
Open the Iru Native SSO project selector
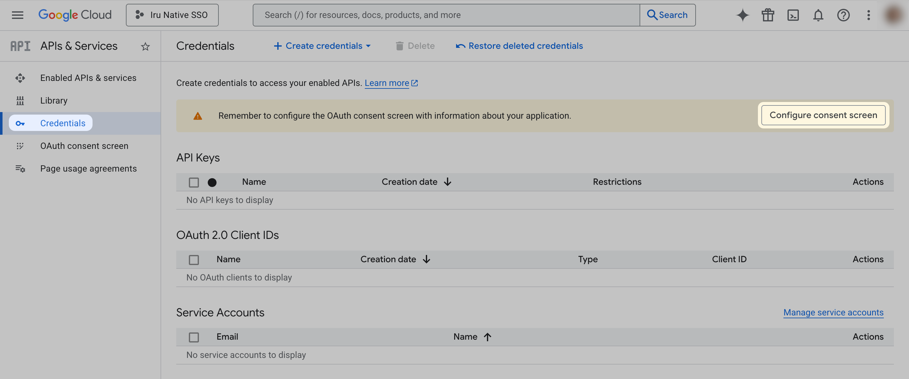[x=172, y=15]
